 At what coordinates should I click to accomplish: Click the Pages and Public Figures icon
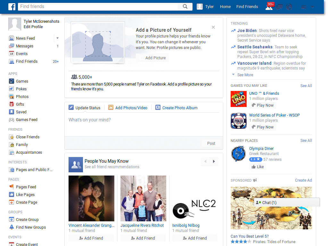(x=12, y=170)
